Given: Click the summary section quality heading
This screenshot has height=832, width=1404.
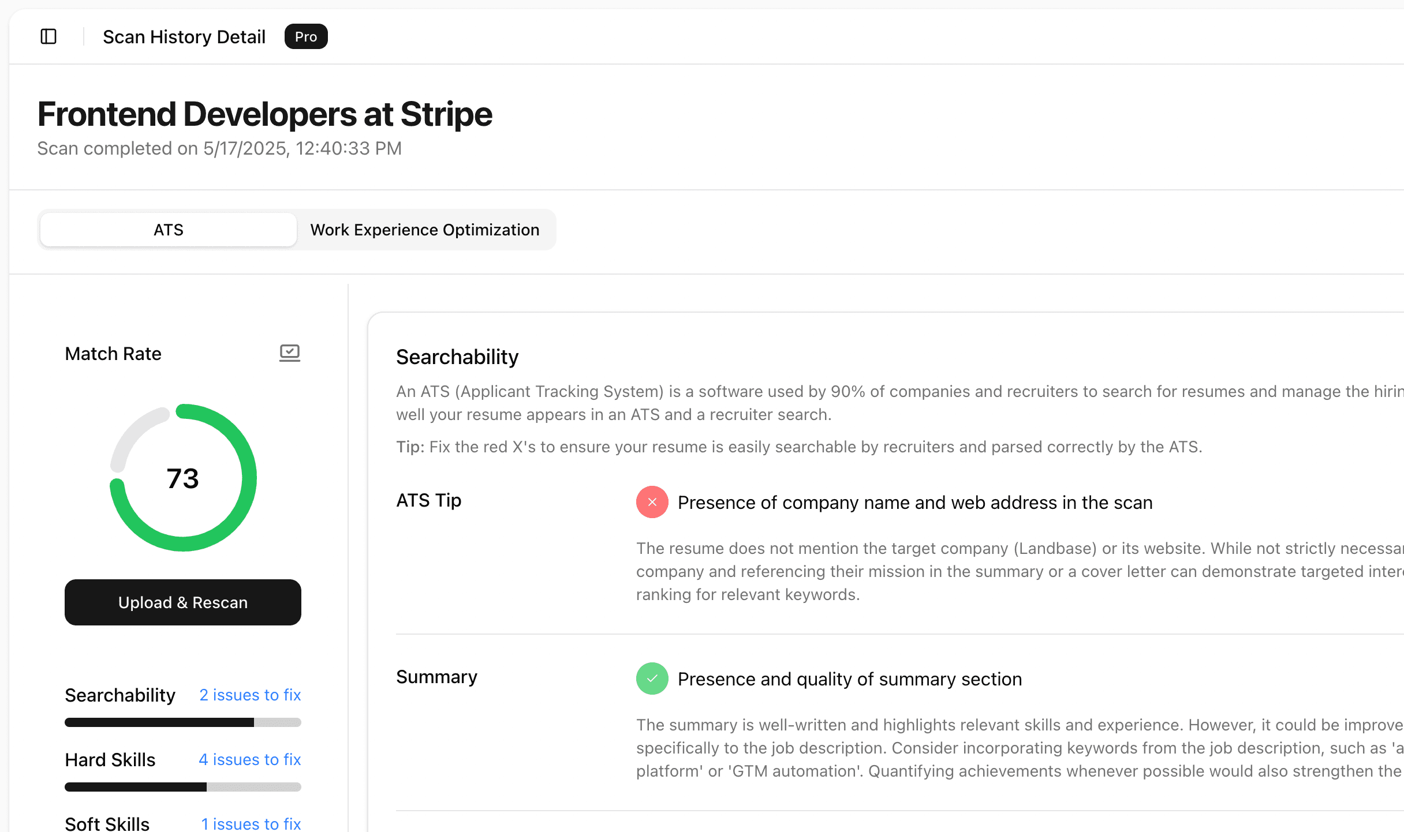Looking at the screenshot, I should (850, 679).
